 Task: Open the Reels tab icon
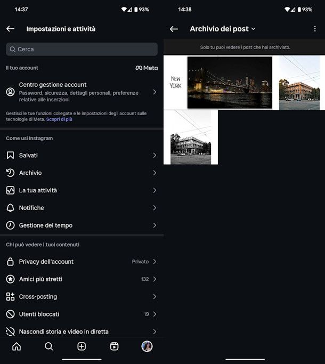114,346
